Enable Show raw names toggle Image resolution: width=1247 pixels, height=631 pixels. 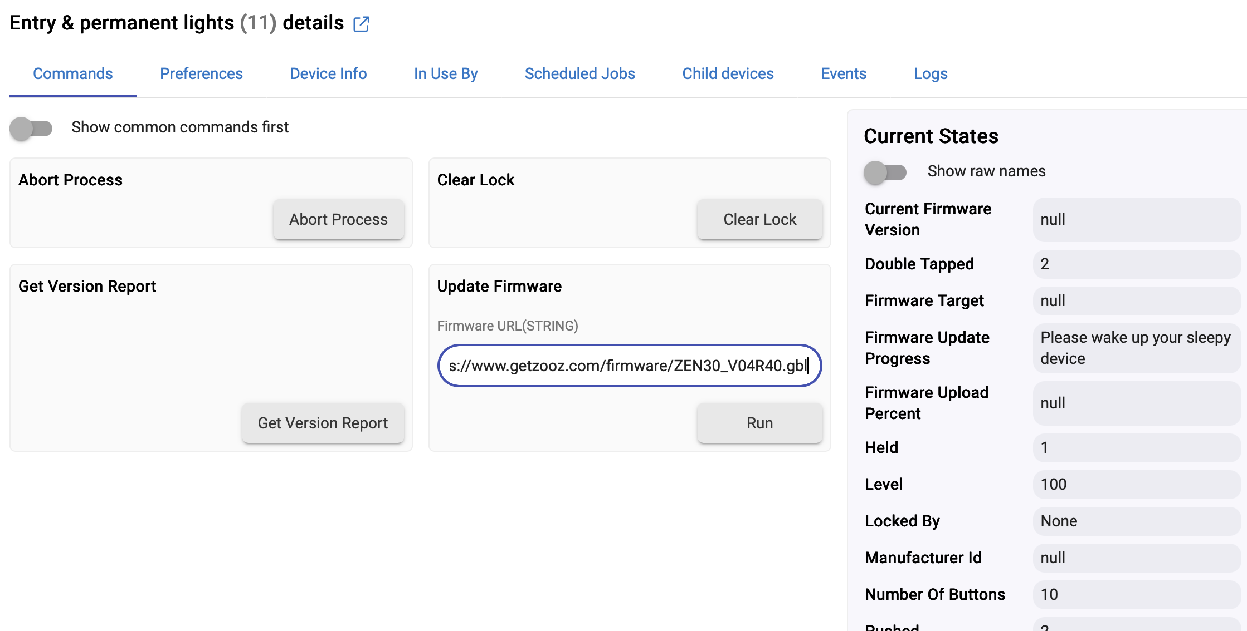[x=885, y=172]
